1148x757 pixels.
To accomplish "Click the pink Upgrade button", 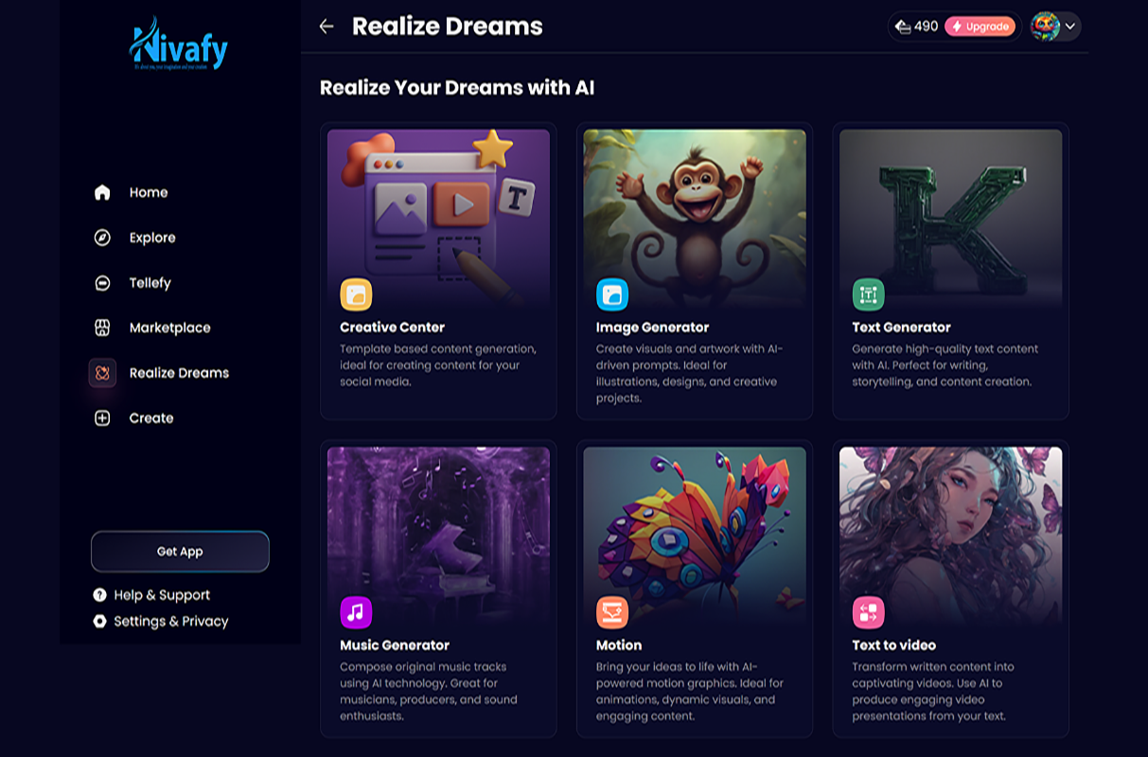I will tap(980, 26).
